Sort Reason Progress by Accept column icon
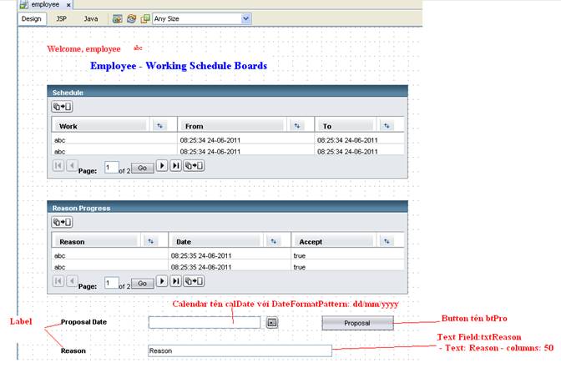The image size is (561, 373). [x=387, y=241]
